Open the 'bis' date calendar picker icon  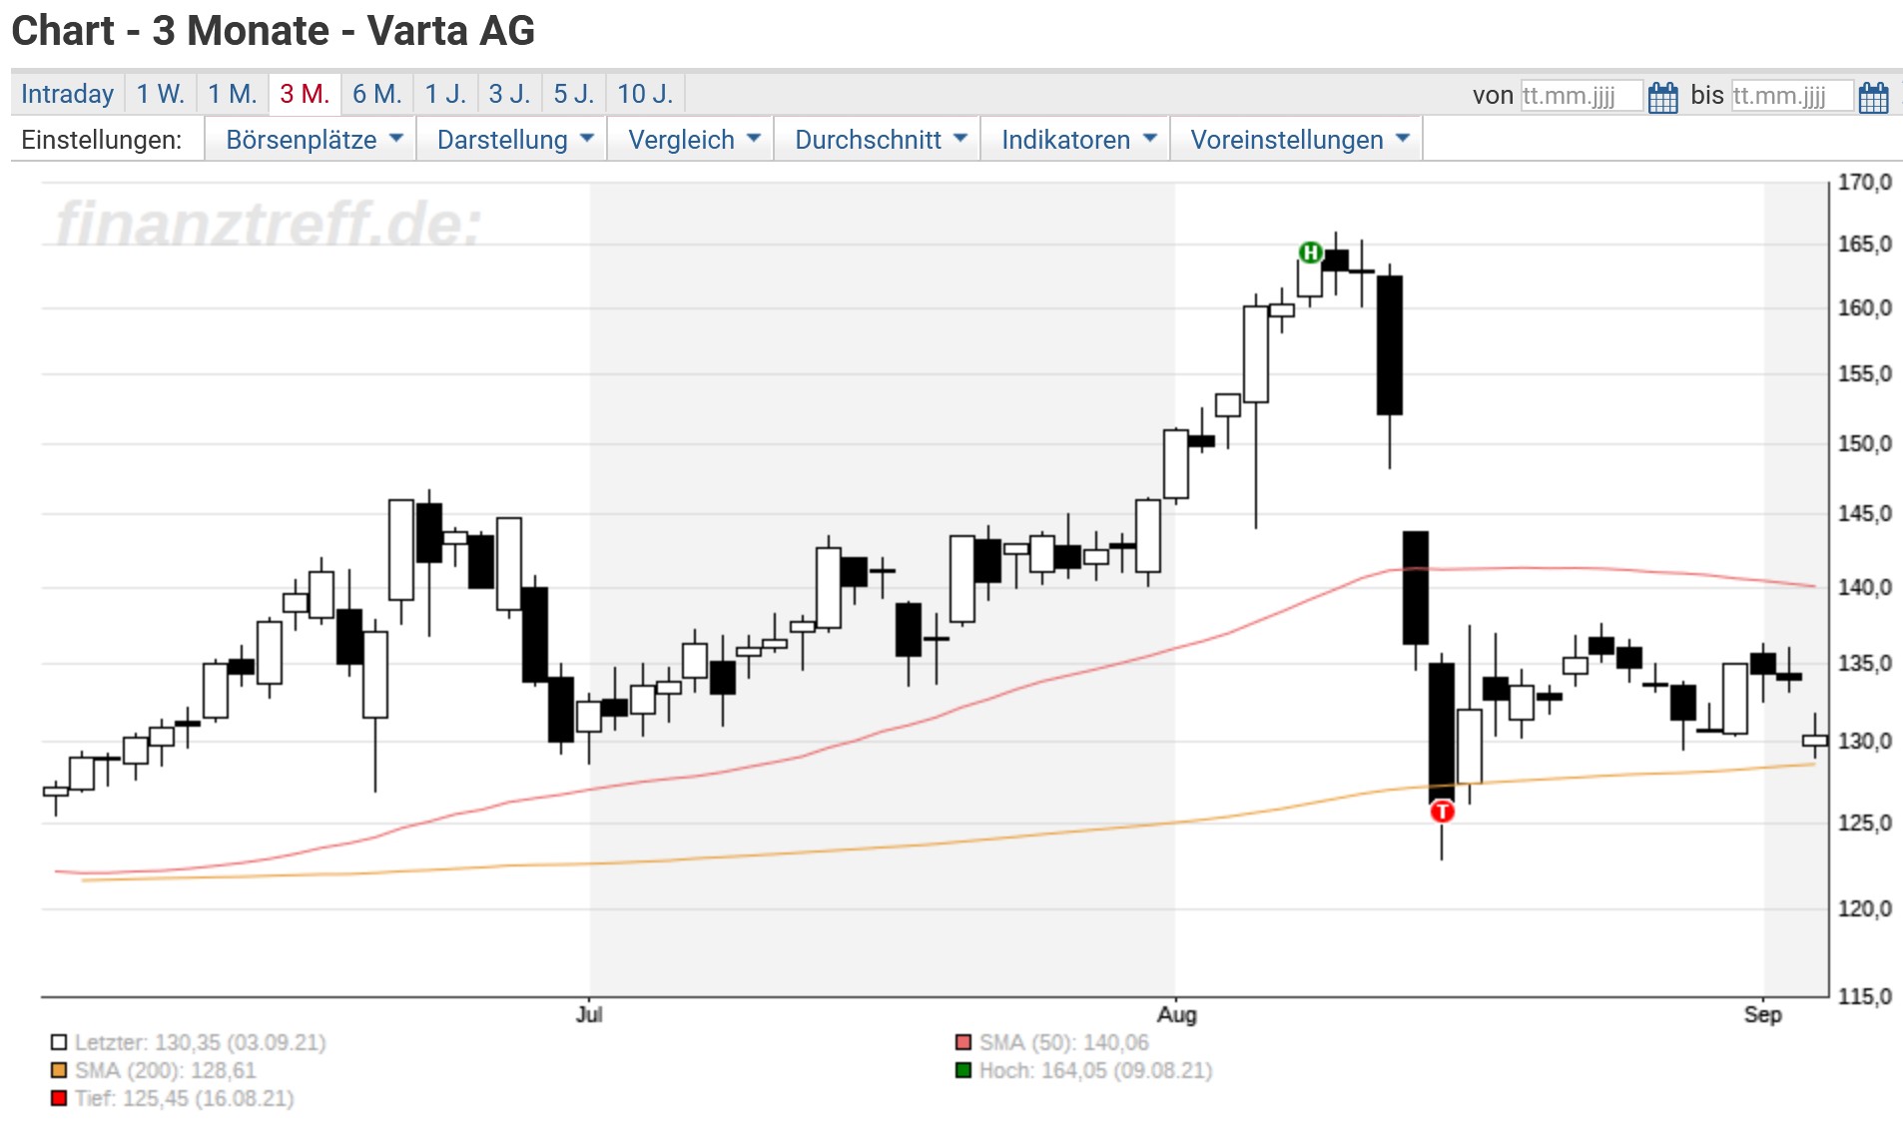[x=1873, y=97]
